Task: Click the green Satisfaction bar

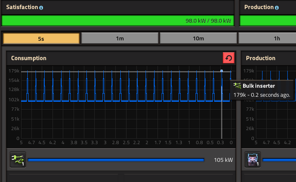Action: point(118,21)
